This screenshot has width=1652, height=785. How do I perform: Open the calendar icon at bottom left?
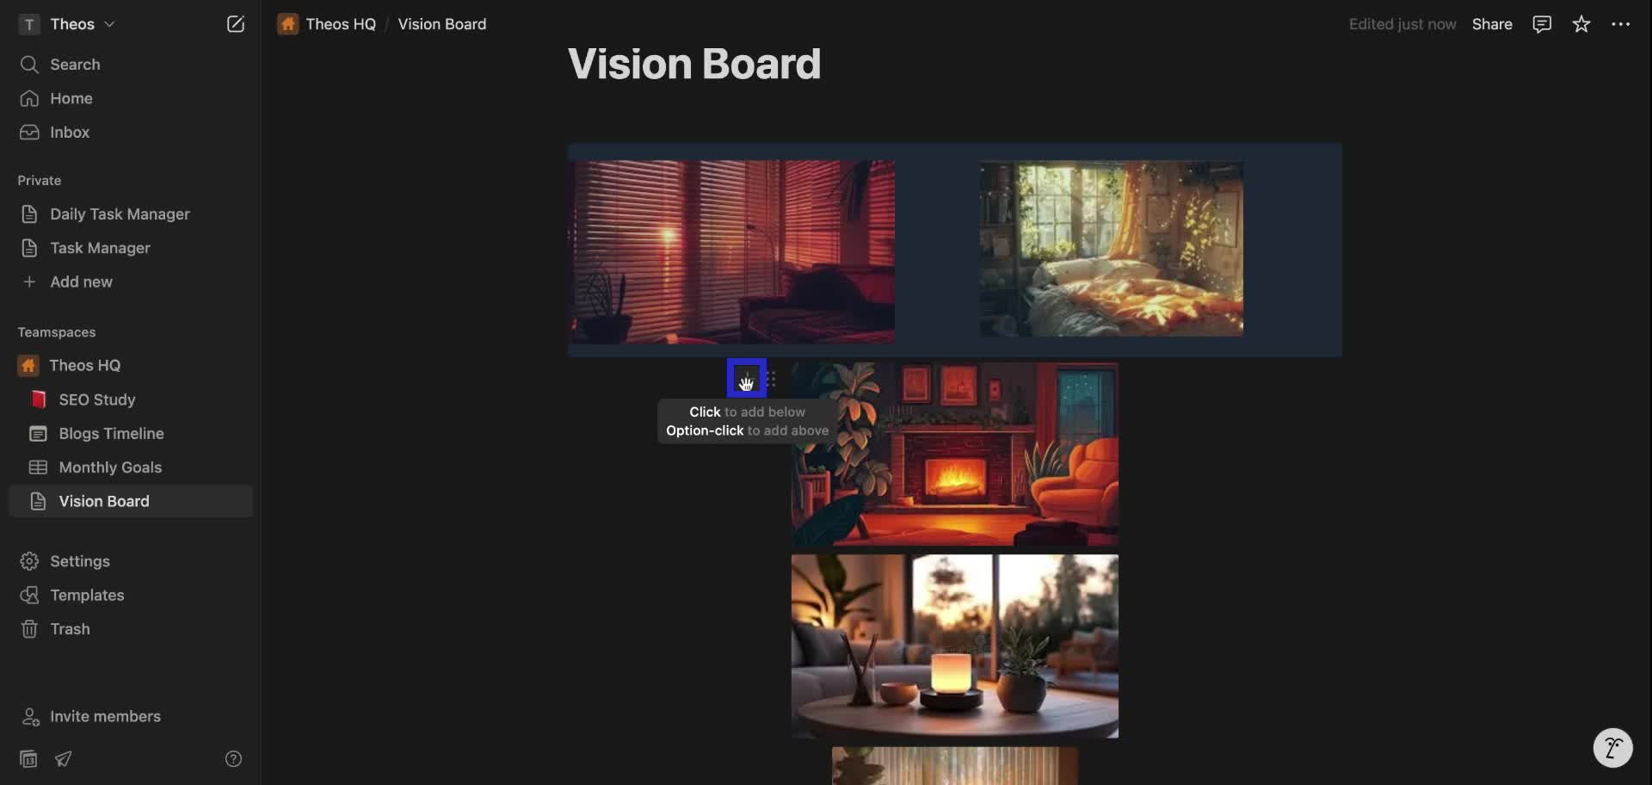(x=28, y=758)
